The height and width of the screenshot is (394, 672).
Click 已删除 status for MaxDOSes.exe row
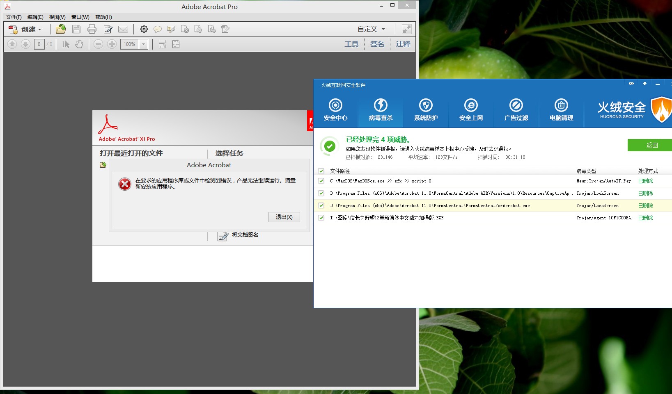645,181
